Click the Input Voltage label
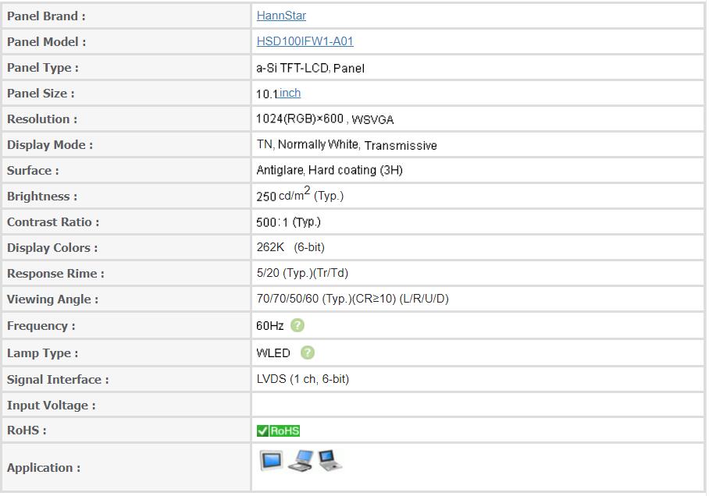This screenshot has width=709, height=496. coord(51,406)
